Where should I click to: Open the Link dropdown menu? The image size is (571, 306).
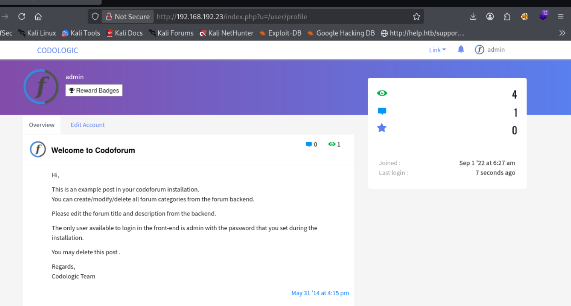pyautogui.click(x=437, y=50)
